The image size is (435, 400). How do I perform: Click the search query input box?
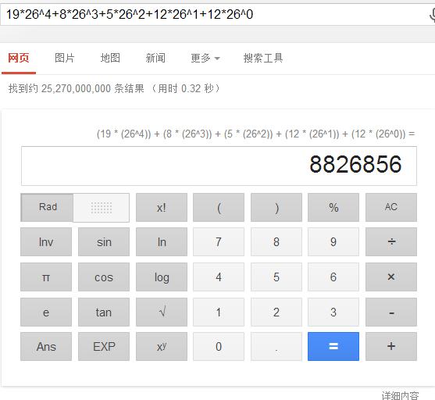pos(214,14)
